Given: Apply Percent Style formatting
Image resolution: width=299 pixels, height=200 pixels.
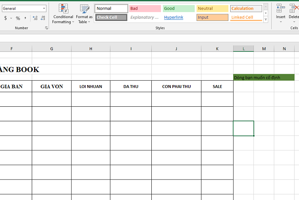Looking at the screenshot, I should [x=18, y=18].
